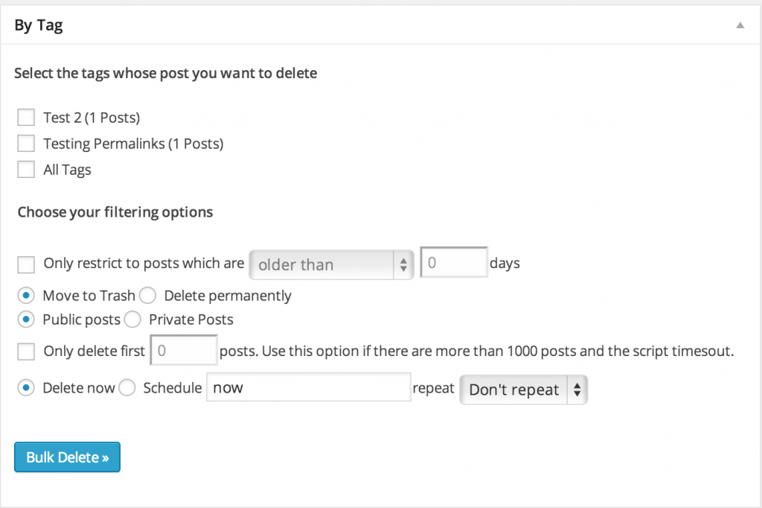The height and width of the screenshot is (508, 762).
Task: Select the "All Tags" checkbox
Action: (x=25, y=169)
